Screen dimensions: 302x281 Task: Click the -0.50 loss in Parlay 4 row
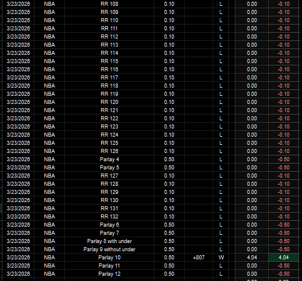283,159
